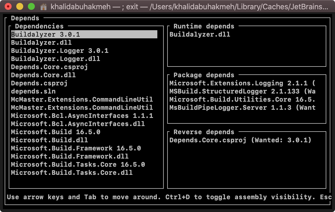Select Microsoft.Build 16.5.0 row
Viewport: 335px width, 212px height.
(55, 132)
